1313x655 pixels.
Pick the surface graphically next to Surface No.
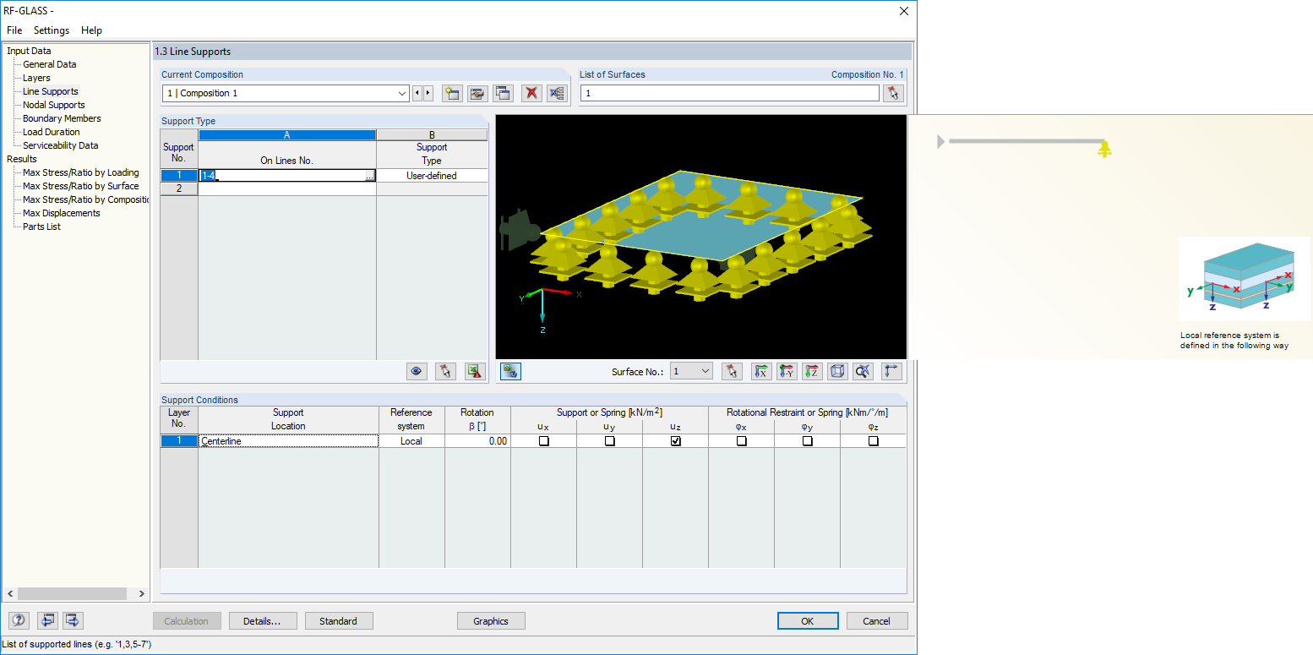click(x=732, y=371)
